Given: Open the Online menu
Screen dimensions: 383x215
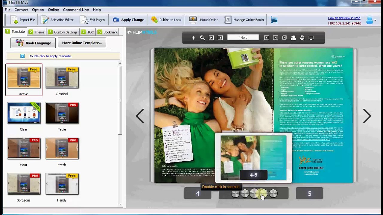Looking at the screenshot, I should pyautogui.click(x=53, y=10).
